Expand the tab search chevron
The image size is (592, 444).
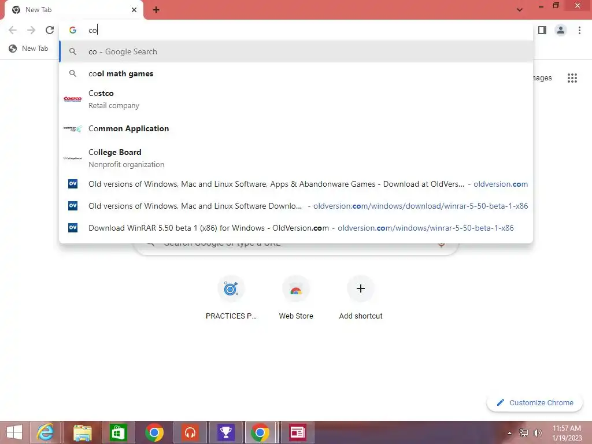click(520, 10)
